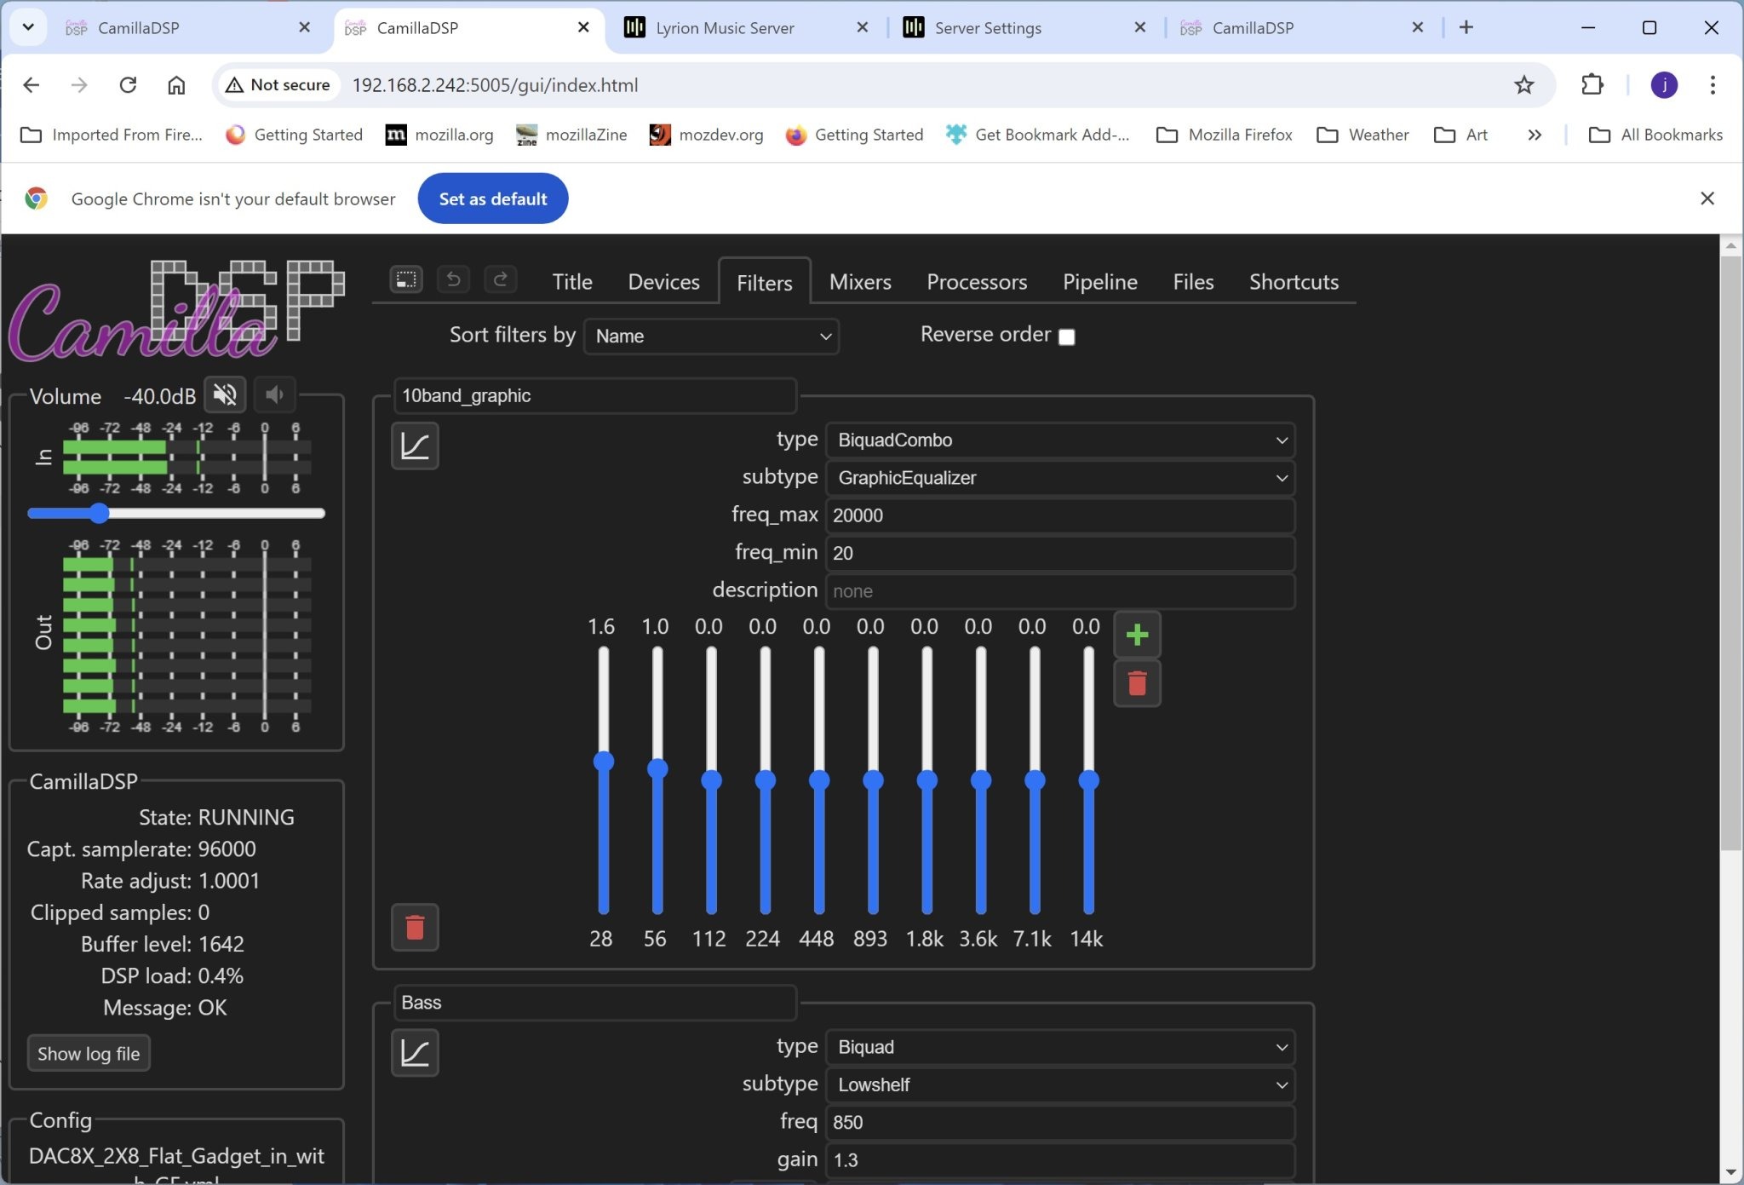This screenshot has width=1744, height=1185.
Task: Open the Chrome profile avatar
Action: (x=1664, y=84)
